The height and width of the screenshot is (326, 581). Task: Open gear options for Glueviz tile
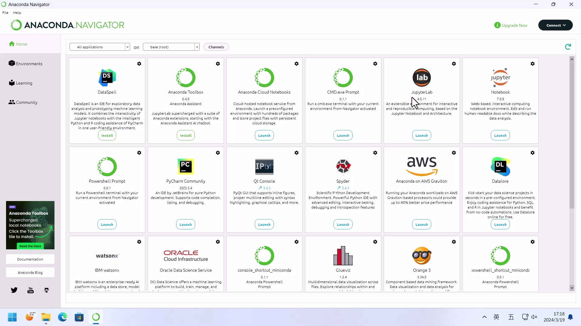(375, 242)
